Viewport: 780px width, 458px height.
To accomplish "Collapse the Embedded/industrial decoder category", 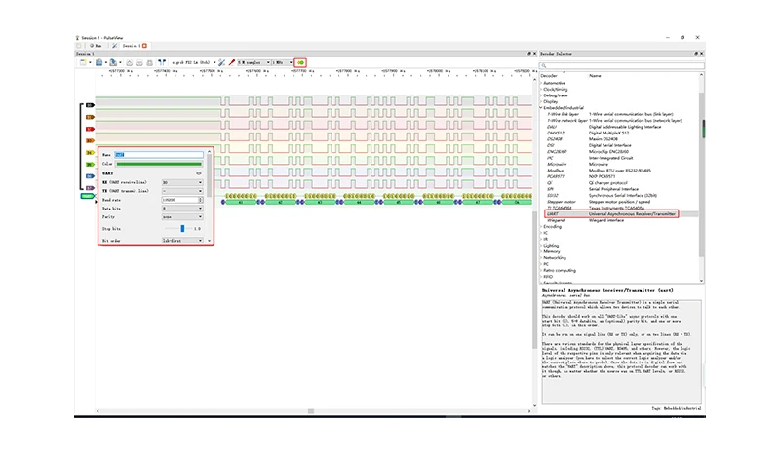I will point(542,107).
